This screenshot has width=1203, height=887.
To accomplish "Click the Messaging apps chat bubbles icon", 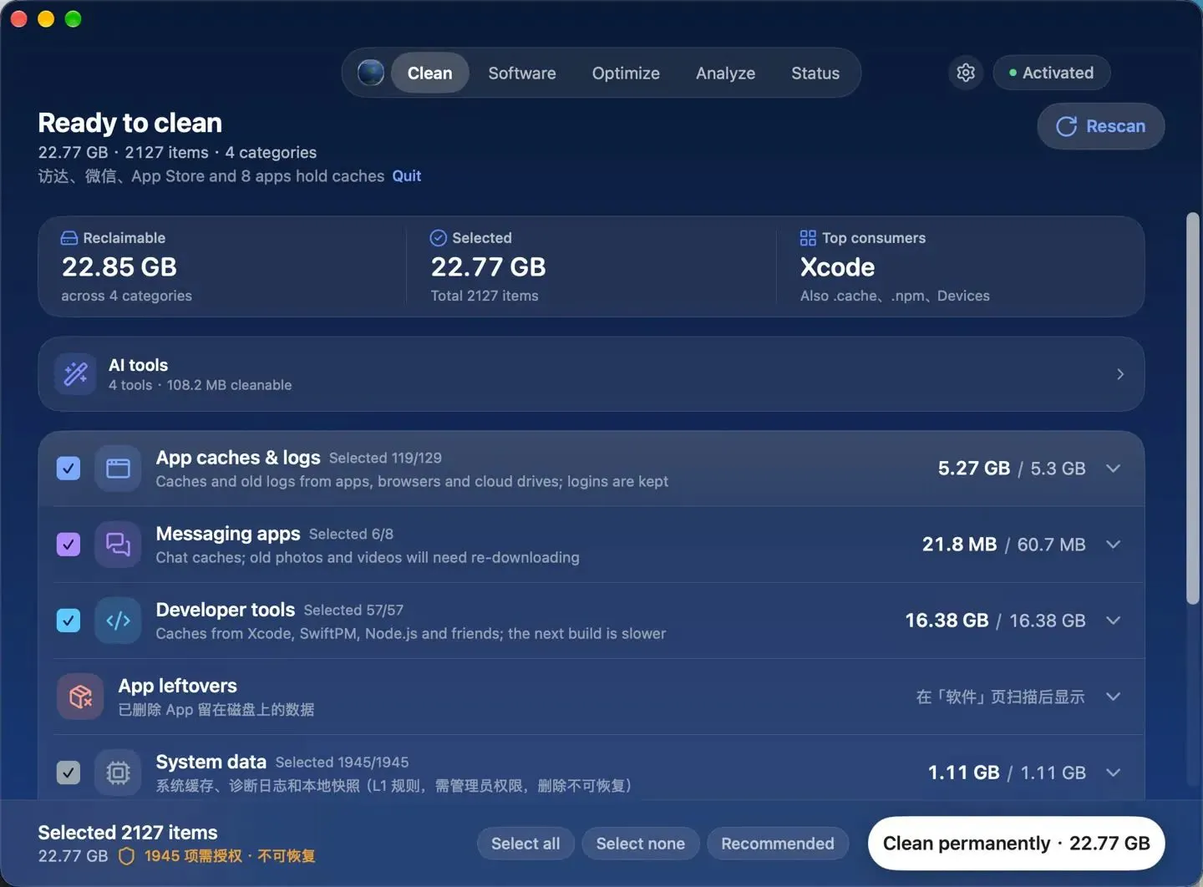I will (x=118, y=545).
